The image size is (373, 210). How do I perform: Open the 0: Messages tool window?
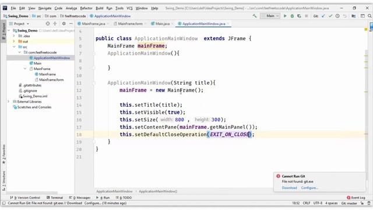pos(80,198)
